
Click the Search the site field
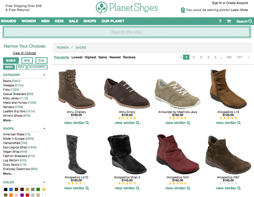pos(127,32)
